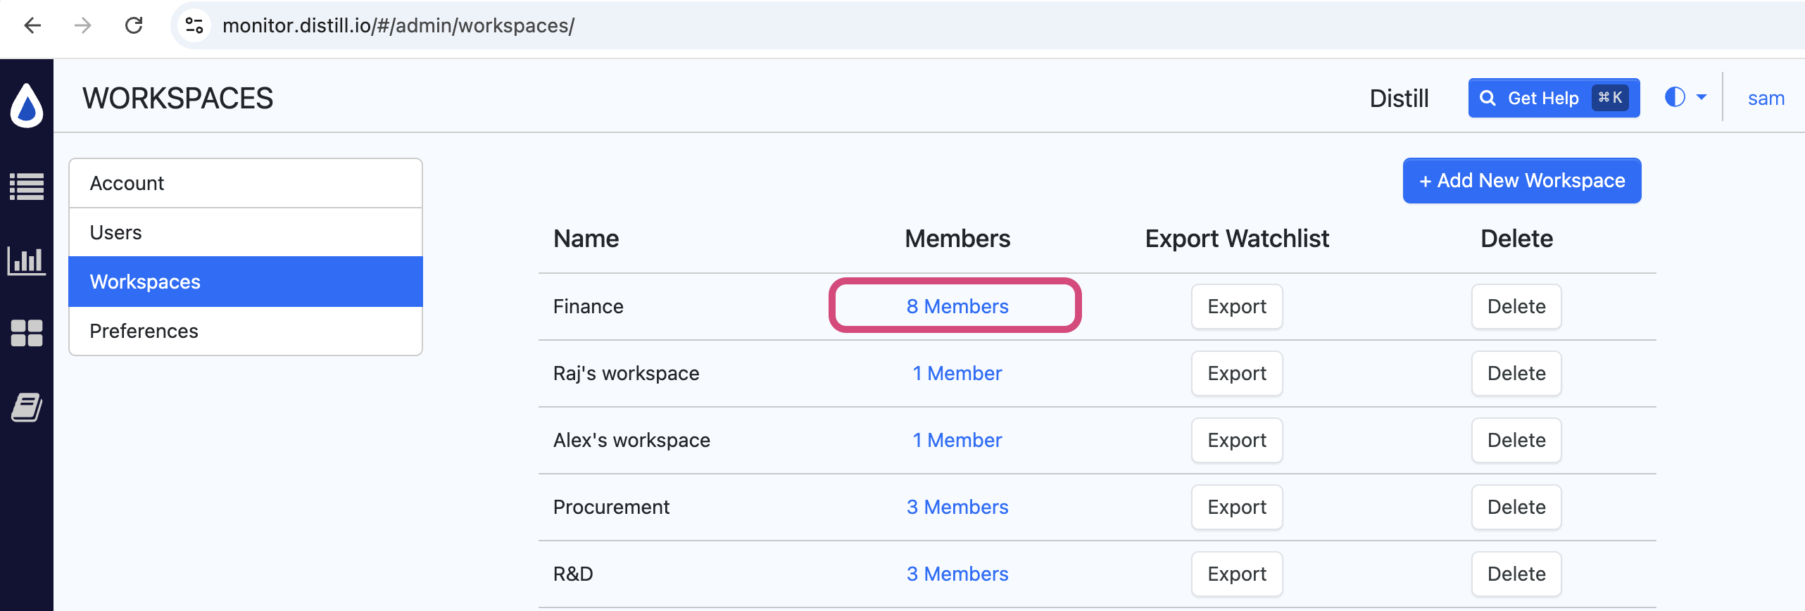Delete Raj's workspace
Viewport: 1805px width, 611px height.
click(1516, 373)
